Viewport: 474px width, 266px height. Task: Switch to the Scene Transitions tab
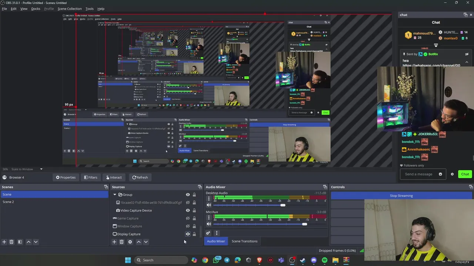pos(244,241)
